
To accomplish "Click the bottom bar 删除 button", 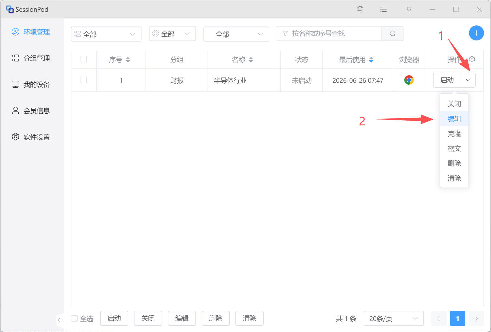I will (x=216, y=318).
